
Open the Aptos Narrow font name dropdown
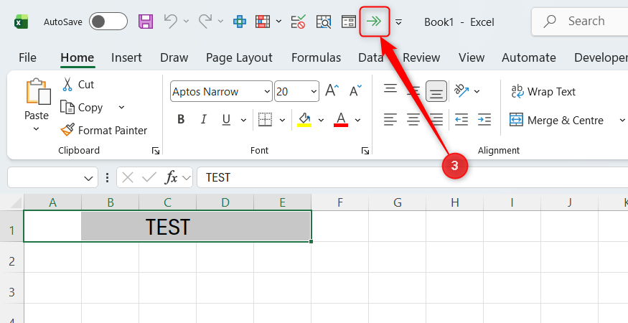pyautogui.click(x=267, y=92)
